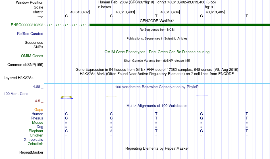The width and height of the screenshot is (270, 159).
Task: Click '100 vertebrates Basewise Conservation by PhyloP' title
Action: tap(157, 87)
